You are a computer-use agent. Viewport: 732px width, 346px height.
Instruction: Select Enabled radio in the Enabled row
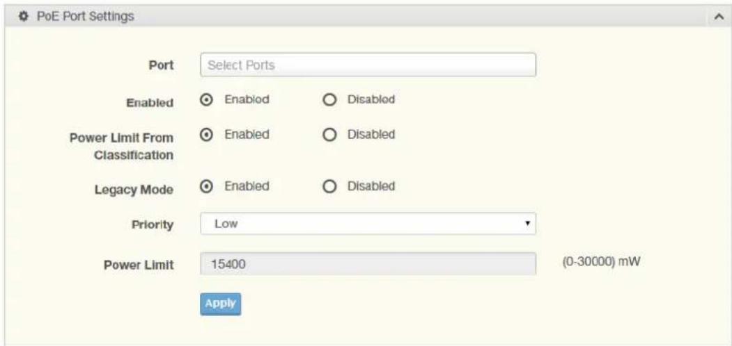point(207,99)
